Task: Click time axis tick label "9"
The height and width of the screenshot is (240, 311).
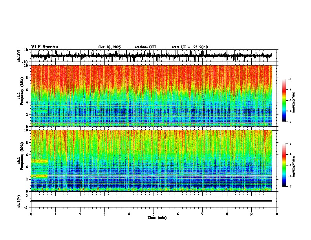Action: coord(251,214)
